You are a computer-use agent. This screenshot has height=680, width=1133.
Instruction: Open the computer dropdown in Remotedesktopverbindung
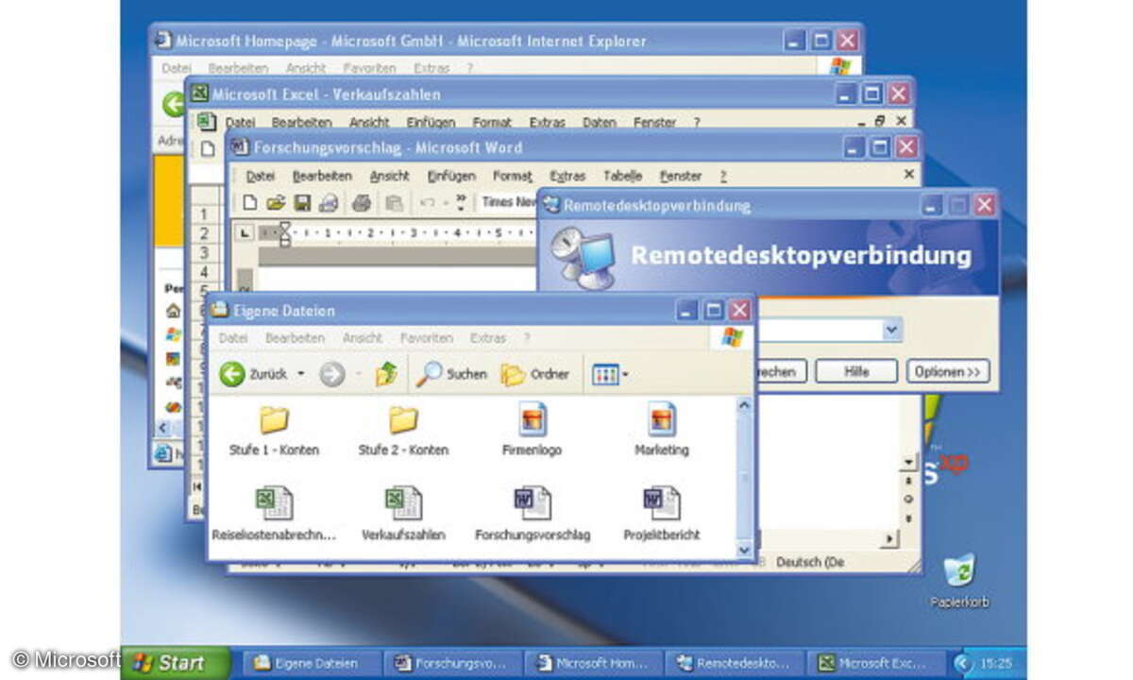point(891,330)
